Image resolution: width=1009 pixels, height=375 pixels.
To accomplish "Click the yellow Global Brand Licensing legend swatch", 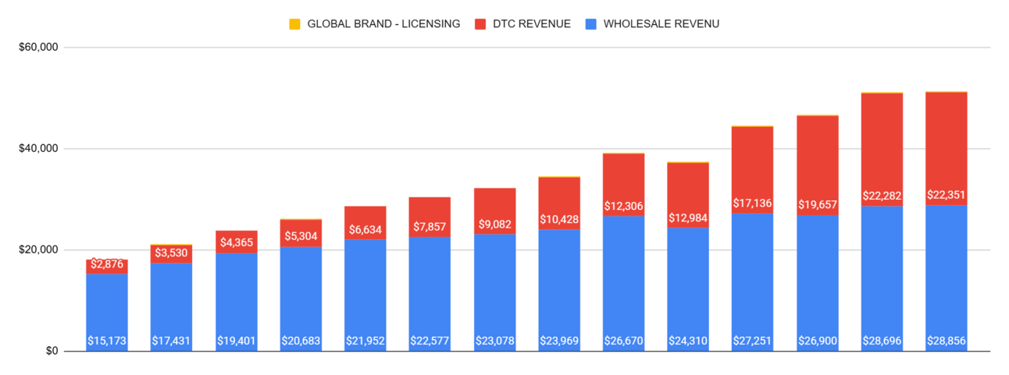I will [294, 24].
